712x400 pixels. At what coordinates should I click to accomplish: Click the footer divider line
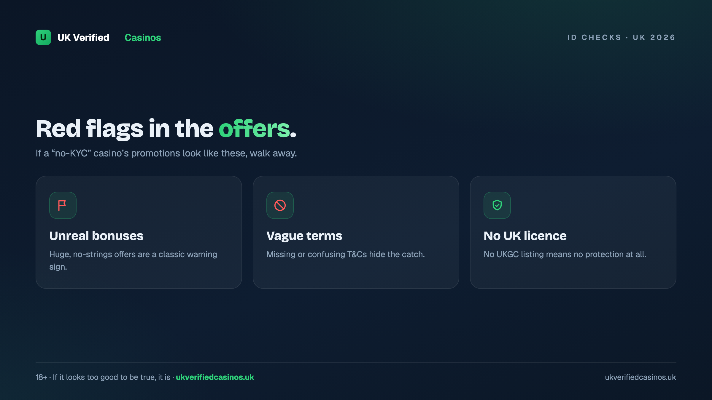[356, 362]
